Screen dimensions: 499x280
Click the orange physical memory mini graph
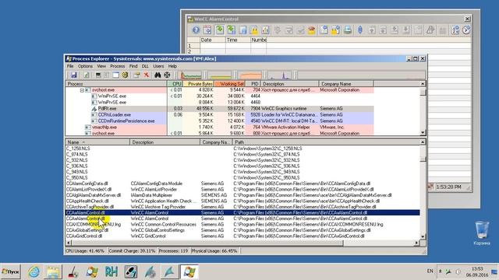[250, 75]
